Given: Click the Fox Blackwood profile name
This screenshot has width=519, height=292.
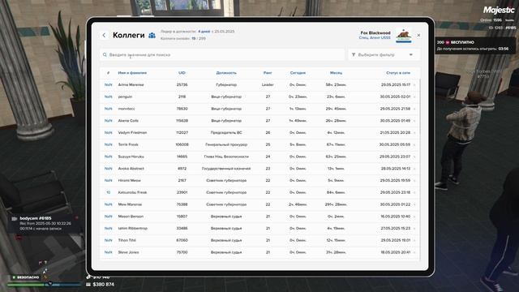Looking at the screenshot, I should pyautogui.click(x=375, y=32).
